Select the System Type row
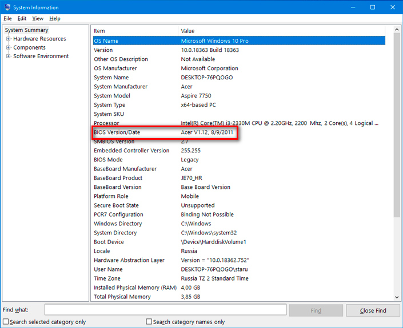 [x=239, y=105]
